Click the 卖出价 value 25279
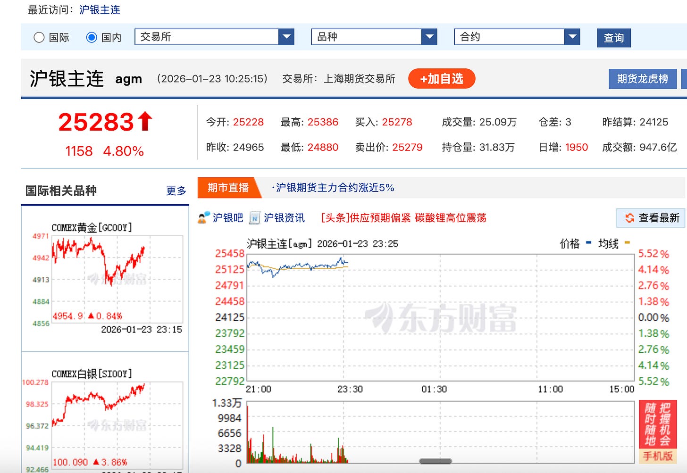The width and height of the screenshot is (687, 473). (407, 147)
